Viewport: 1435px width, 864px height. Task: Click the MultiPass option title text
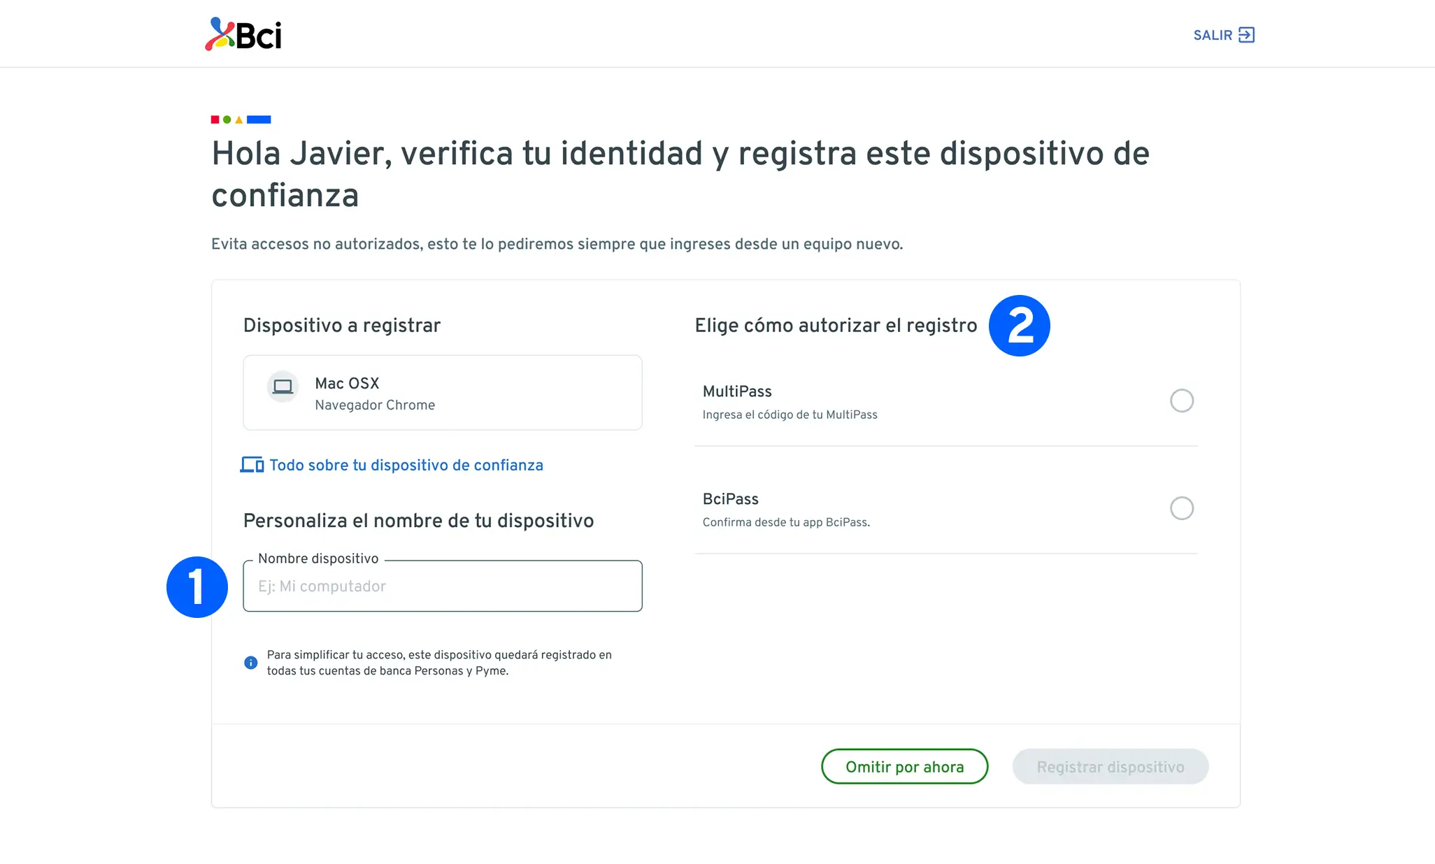click(x=737, y=391)
